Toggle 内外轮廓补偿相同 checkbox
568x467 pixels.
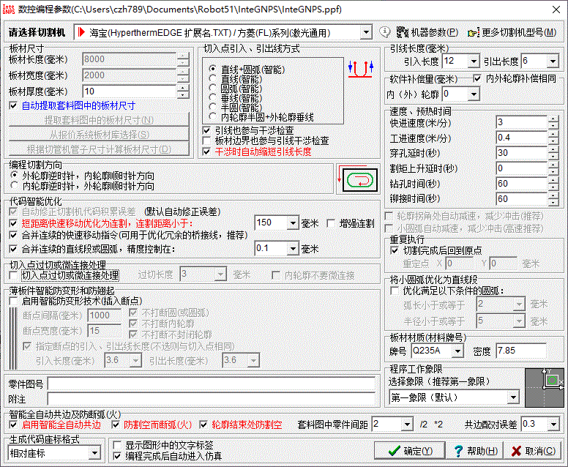[x=477, y=78]
